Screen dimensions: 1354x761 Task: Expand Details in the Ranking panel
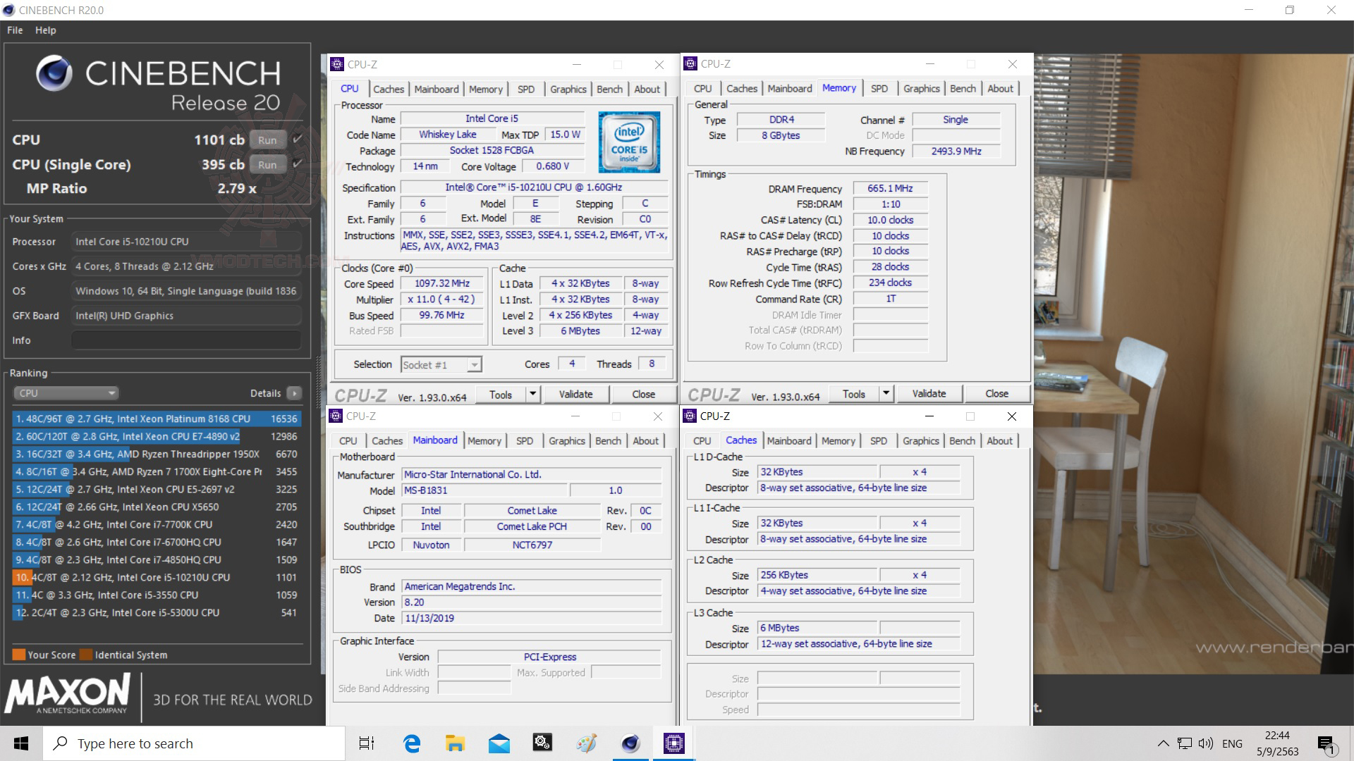click(x=294, y=392)
